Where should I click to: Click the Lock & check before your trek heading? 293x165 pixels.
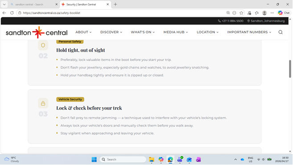tap(89, 108)
